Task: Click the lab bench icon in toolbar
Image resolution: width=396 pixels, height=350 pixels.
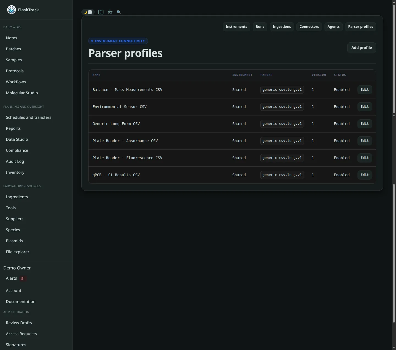Action: coord(110,12)
